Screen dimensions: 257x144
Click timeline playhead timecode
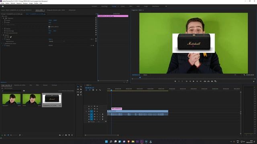pyautogui.click(x=90, y=88)
